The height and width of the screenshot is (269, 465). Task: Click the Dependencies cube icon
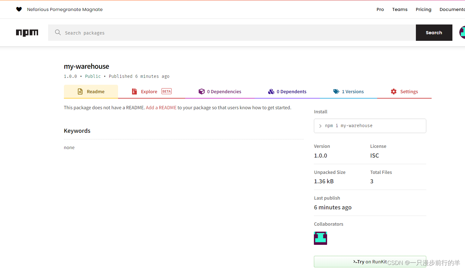click(201, 92)
